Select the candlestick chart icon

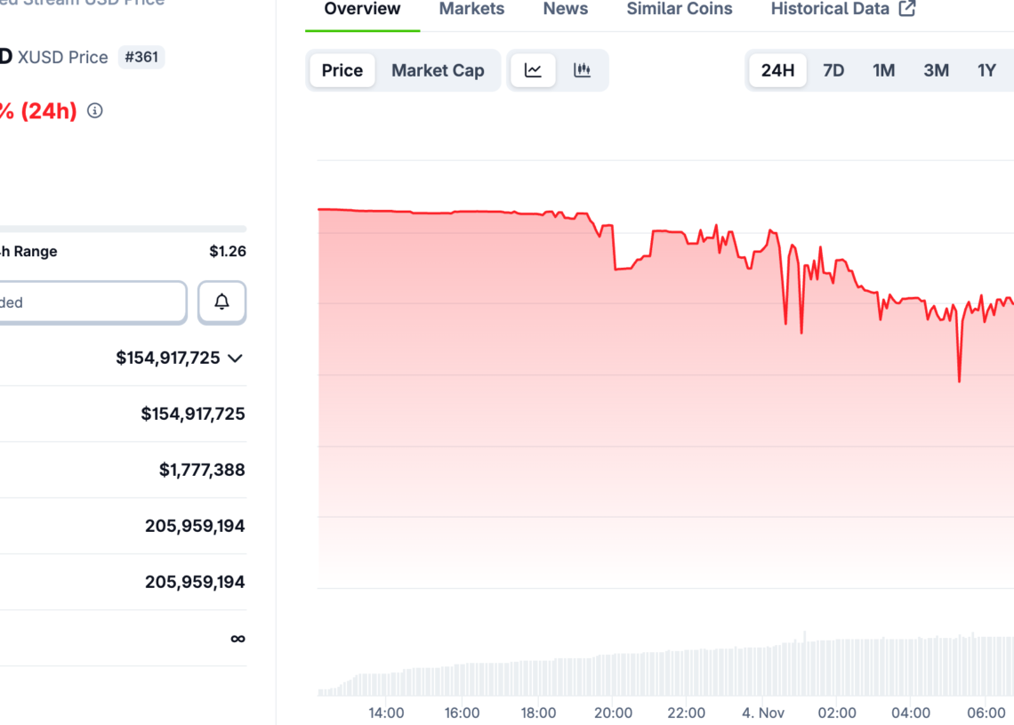583,69
